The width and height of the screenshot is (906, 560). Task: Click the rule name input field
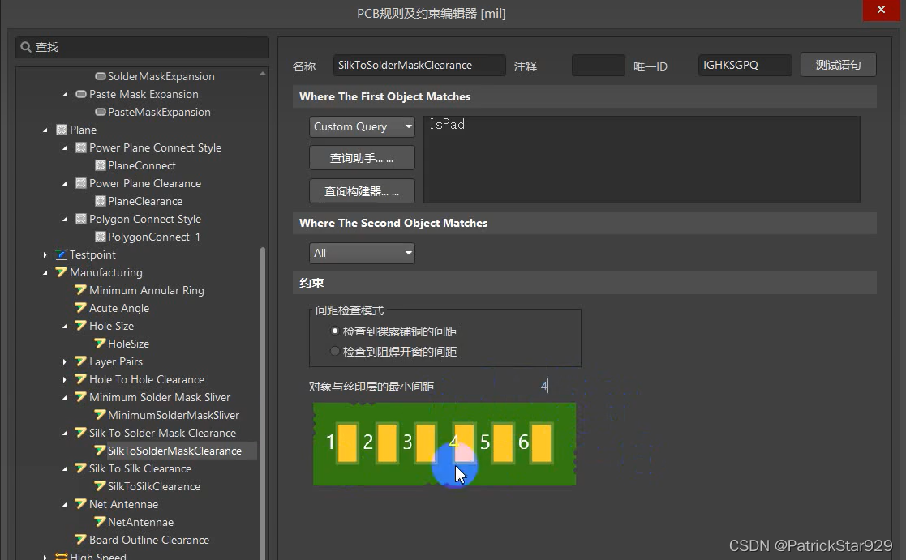[x=419, y=65]
